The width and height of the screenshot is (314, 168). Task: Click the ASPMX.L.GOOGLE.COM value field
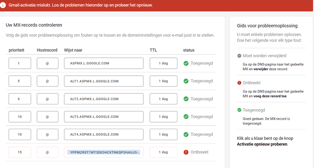pos(104,63)
